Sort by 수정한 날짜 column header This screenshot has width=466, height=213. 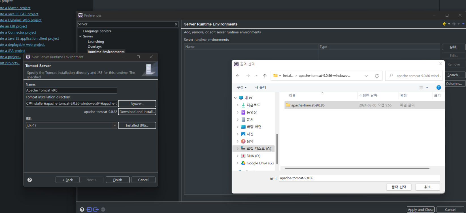tap(368, 96)
